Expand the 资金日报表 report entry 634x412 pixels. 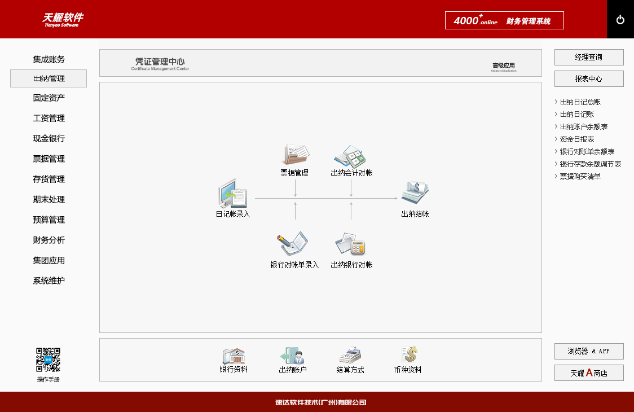tap(576, 139)
